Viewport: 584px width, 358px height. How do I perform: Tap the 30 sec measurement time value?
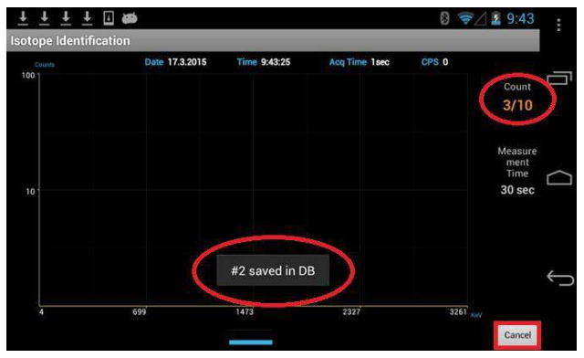click(517, 190)
